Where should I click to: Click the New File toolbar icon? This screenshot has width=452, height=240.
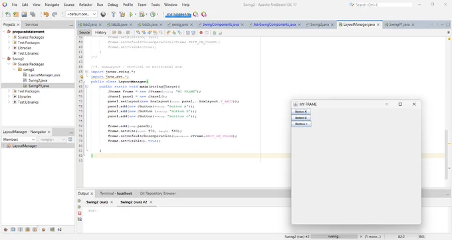click(x=8, y=14)
